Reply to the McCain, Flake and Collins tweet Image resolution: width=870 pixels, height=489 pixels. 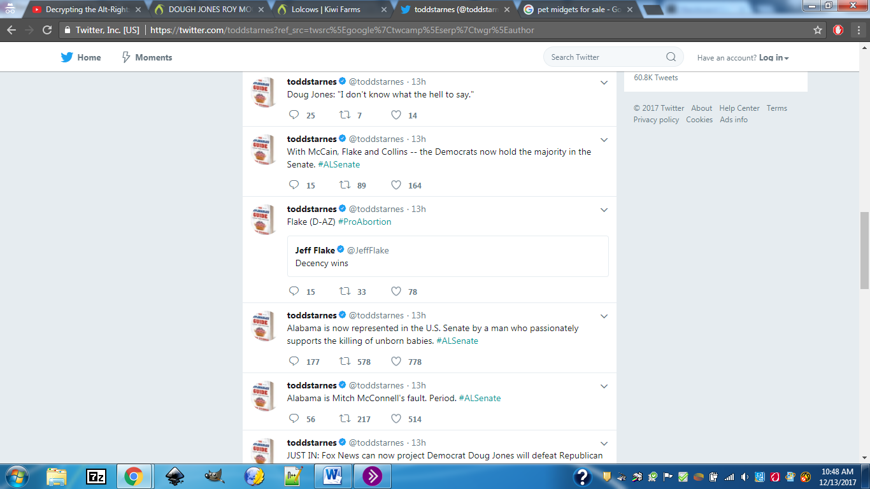point(294,185)
